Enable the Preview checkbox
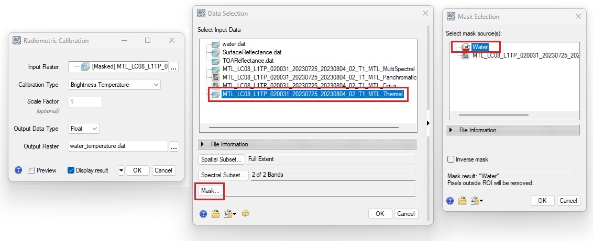This screenshot has height=241, width=593. click(31, 170)
